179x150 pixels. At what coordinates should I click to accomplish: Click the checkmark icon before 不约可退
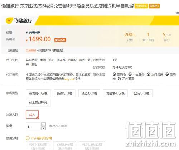(120, 79)
